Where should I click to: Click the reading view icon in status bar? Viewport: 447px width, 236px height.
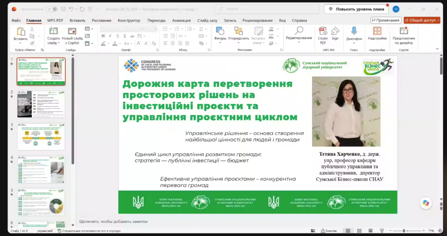370,231
